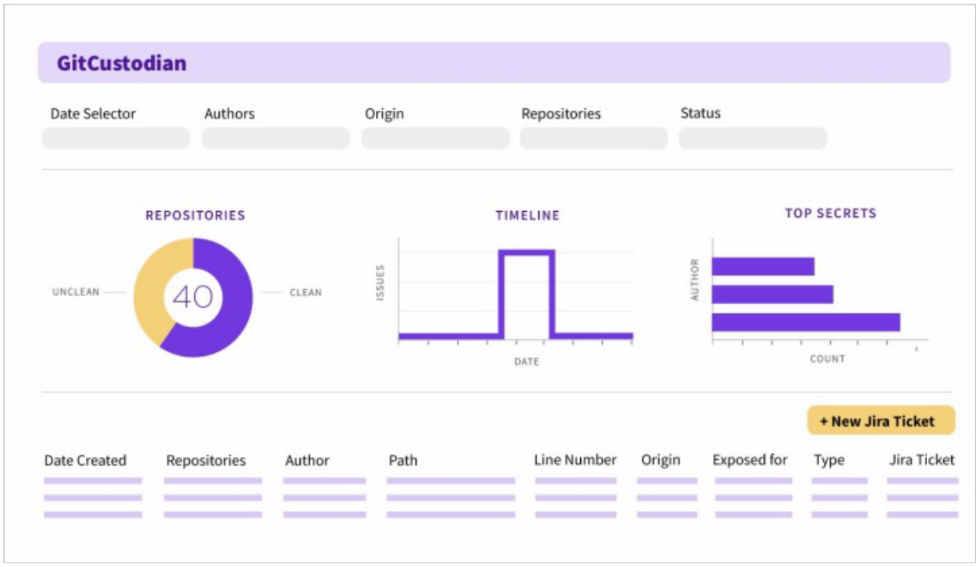Click the number 40 in donut center

pos(193,297)
